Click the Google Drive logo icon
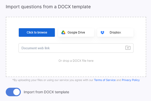The image size is (151, 101). pyautogui.click(x=63, y=32)
